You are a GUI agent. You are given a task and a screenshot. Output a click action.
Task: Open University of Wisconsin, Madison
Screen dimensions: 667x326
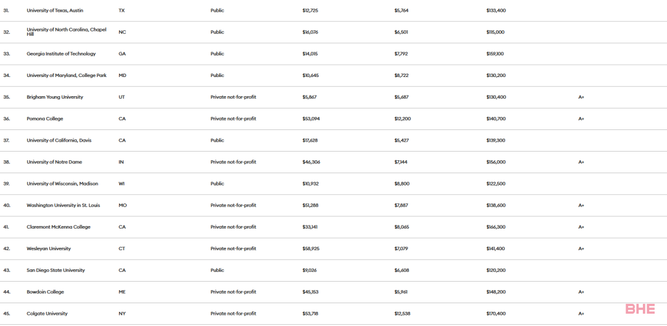(x=62, y=184)
